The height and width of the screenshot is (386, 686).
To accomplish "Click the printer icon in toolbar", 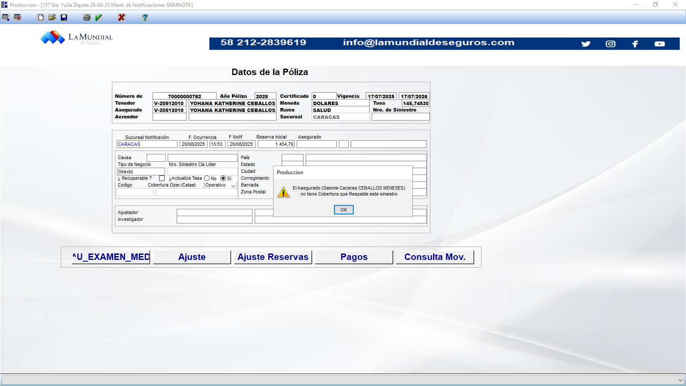I will pos(87,18).
